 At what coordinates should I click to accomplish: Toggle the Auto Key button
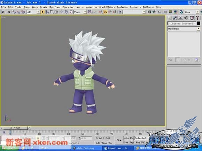pyautogui.click(x=129, y=138)
